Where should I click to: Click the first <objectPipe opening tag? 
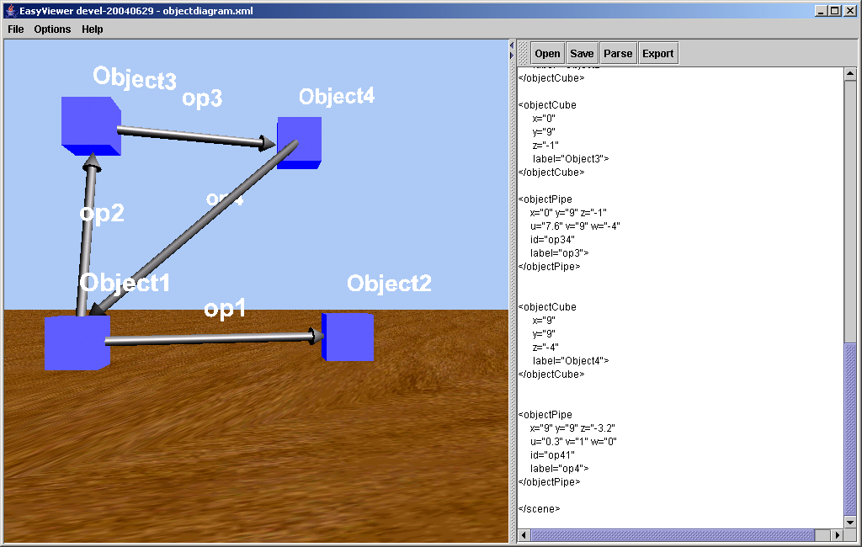[545, 199]
